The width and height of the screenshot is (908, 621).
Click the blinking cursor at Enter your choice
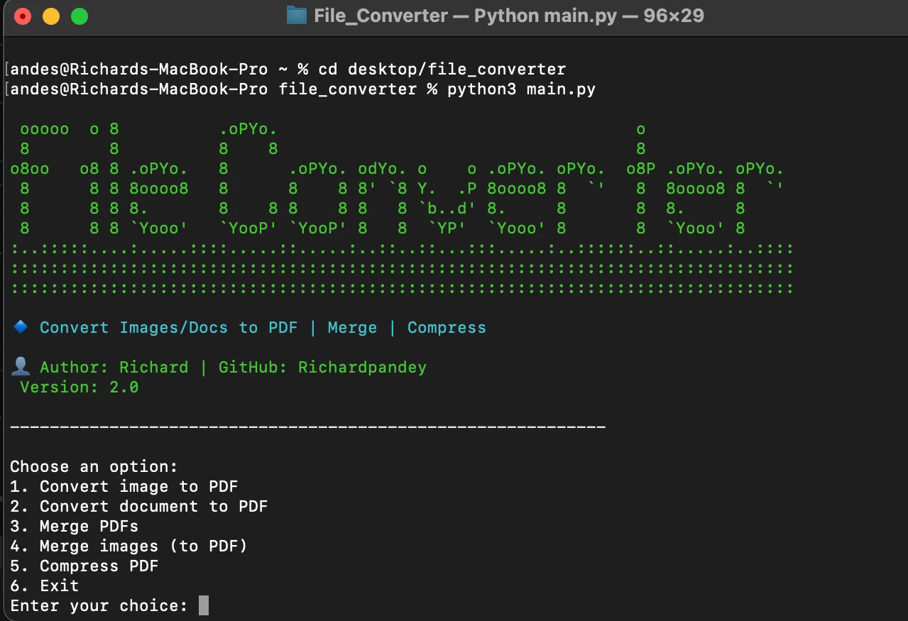tap(204, 605)
